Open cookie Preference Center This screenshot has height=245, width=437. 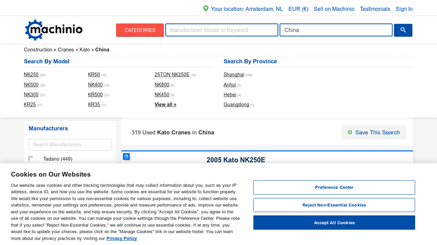[334, 187]
